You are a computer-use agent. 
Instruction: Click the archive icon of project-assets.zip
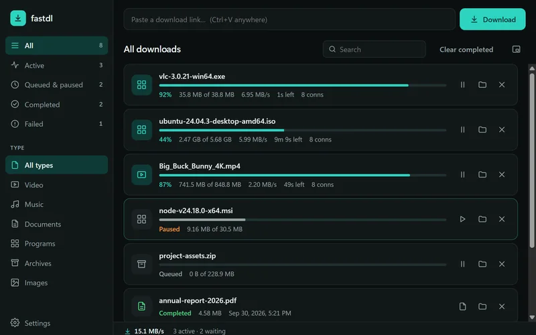tap(141, 264)
